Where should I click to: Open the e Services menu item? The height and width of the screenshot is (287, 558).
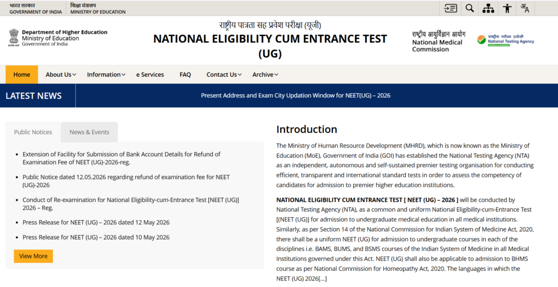tap(150, 74)
